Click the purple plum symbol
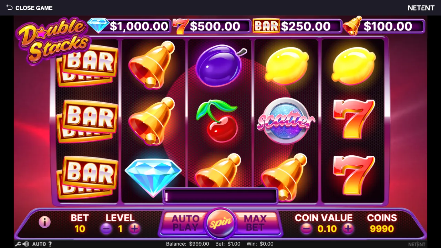Screen dimensions: 441x248 click(220, 65)
